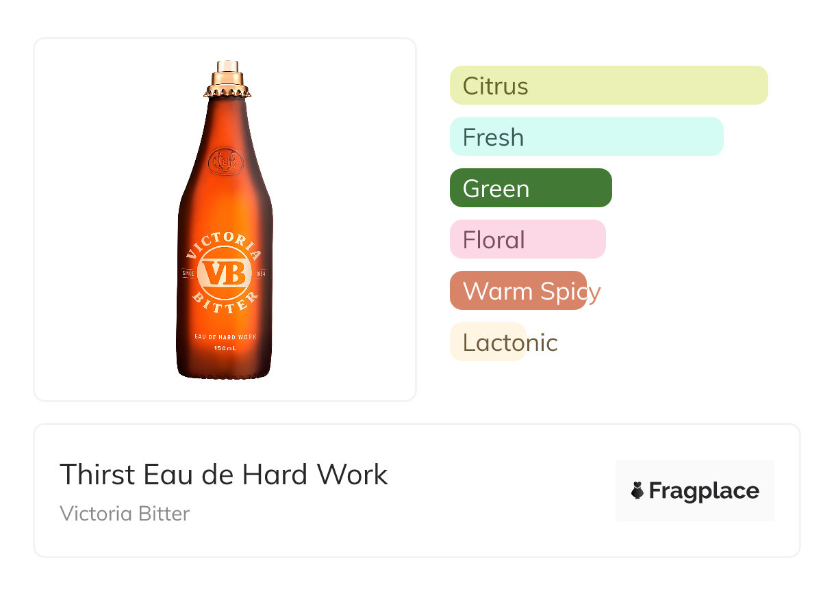Click the Fragplace perfume bottle logo icon
Screen dimensions: 834x591
click(x=637, y=490)
